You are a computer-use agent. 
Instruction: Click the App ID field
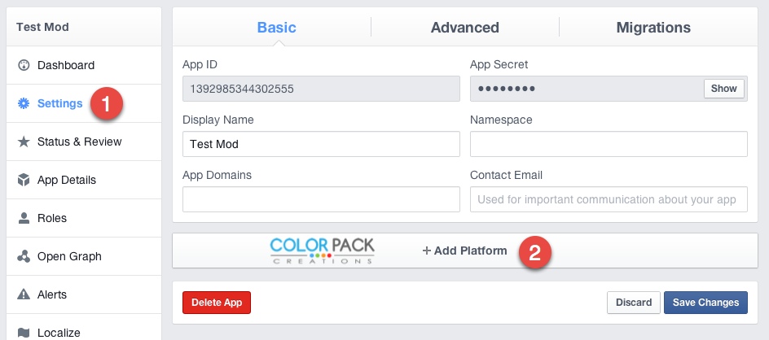(321, 89)
